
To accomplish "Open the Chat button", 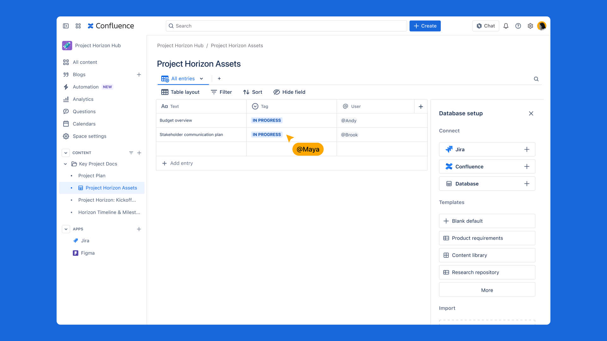I will (x=486, y=26).
